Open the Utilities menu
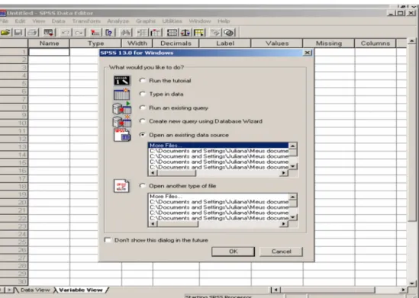 point(172,21)
